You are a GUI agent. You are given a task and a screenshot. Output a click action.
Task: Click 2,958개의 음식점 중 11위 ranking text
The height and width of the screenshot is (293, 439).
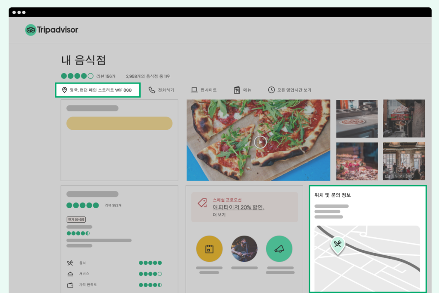(x=148, y=76)
